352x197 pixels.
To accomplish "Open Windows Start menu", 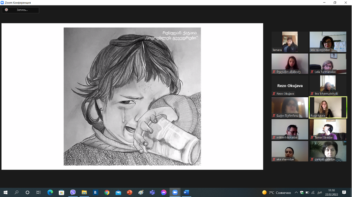I will coord(5,192).
